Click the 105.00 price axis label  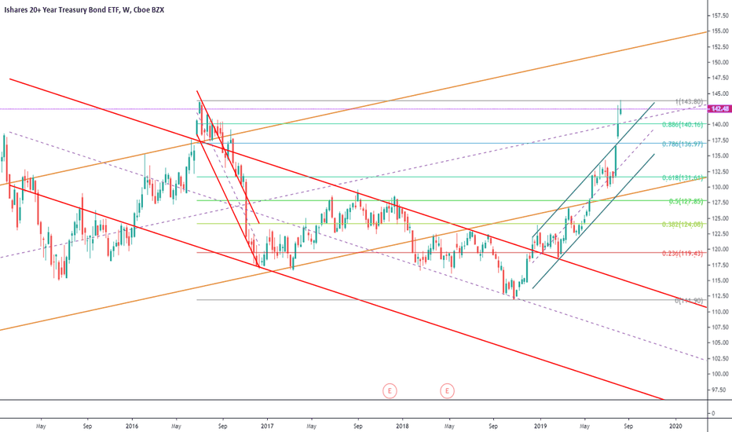pyautogui.click(x=720, y=342)
